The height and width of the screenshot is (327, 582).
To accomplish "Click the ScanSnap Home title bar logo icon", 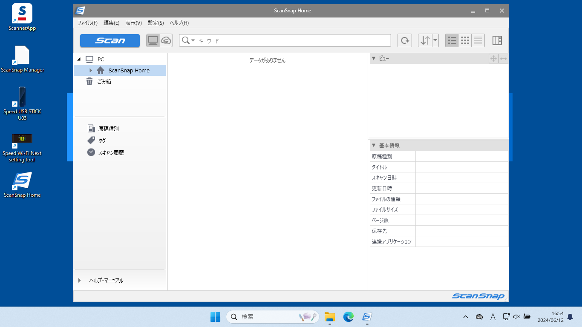I will coord(80,11).
